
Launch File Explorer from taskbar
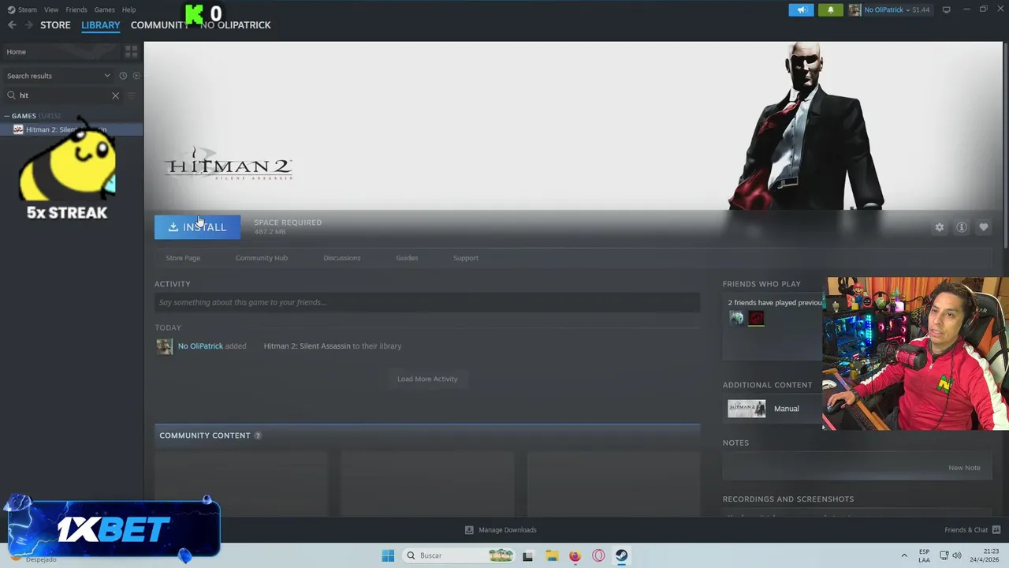(x=552, y=555)
